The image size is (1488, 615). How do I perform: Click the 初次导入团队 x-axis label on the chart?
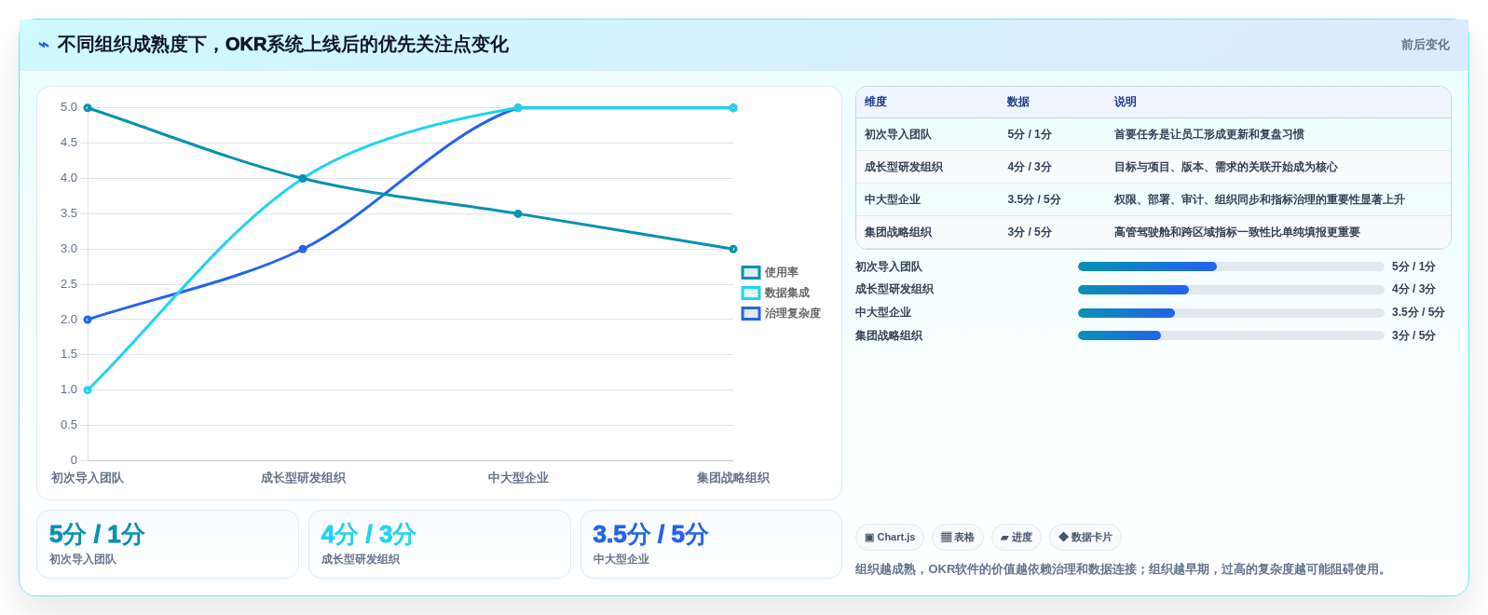coord(88,478)
